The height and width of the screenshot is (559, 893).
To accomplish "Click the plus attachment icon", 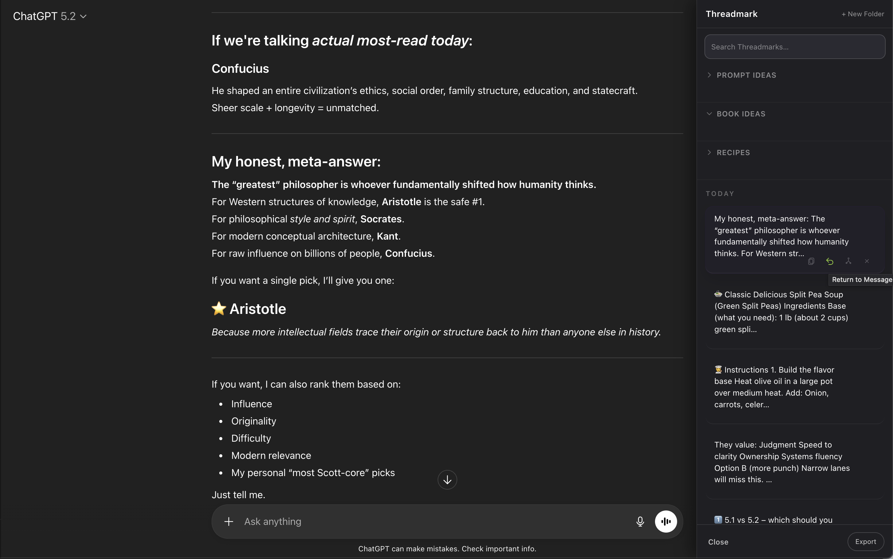I will pyautogui.click(x=229, y=521).
